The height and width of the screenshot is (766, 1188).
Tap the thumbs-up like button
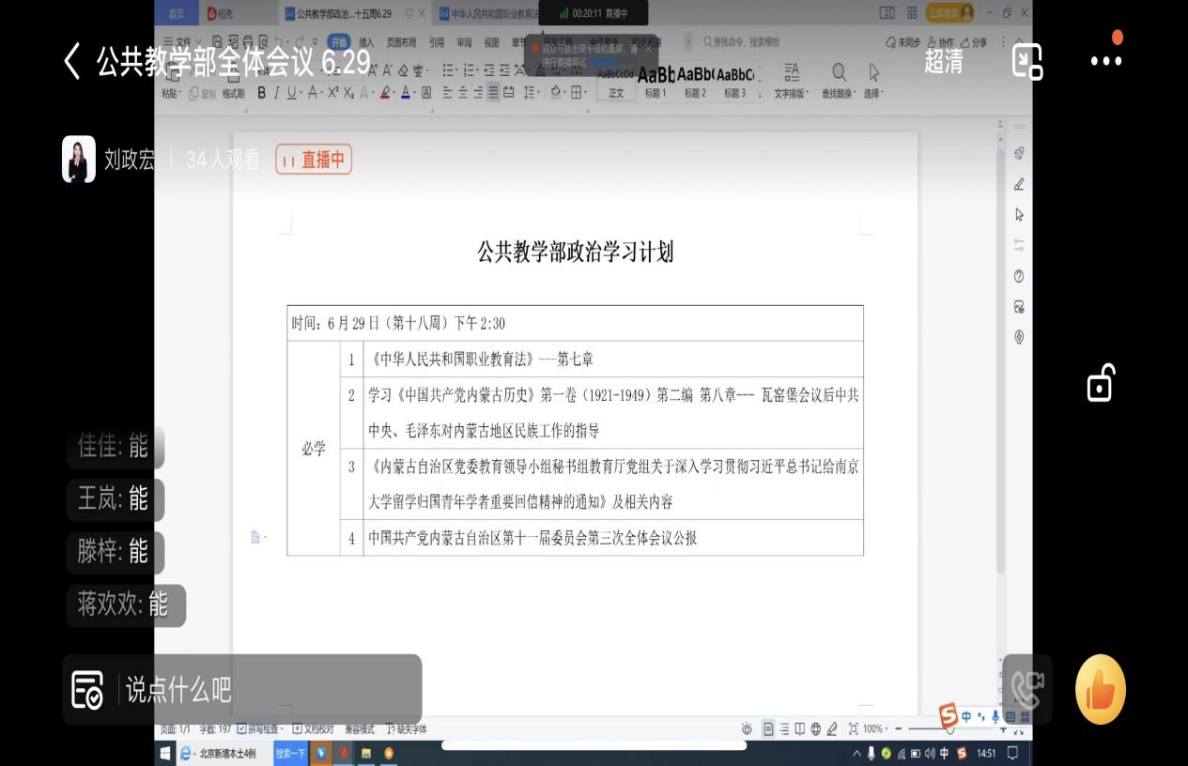[x=1101, y=690]
